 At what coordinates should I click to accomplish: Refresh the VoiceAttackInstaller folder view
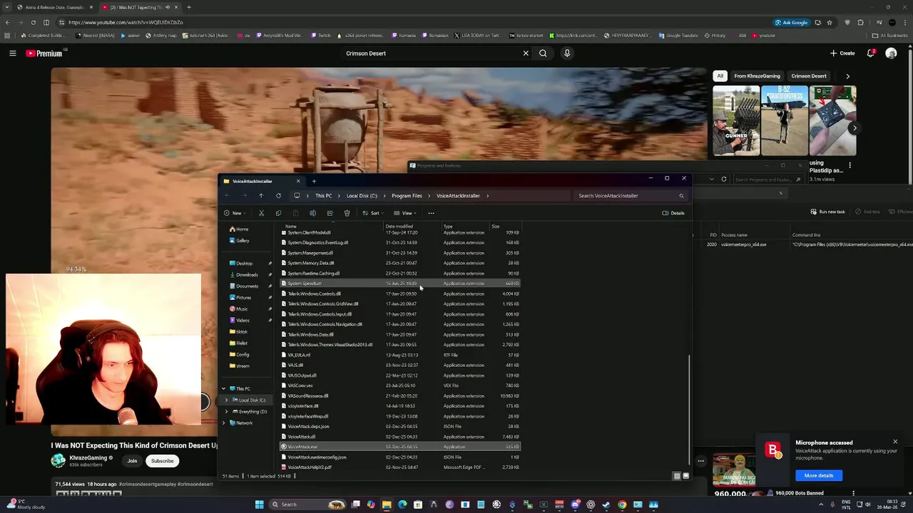(278, 196)
